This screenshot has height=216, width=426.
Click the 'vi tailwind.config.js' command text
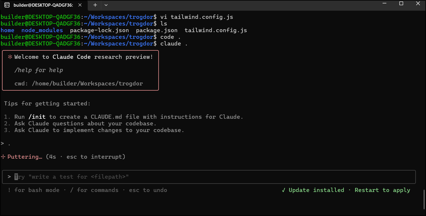[x=197, y=17]
